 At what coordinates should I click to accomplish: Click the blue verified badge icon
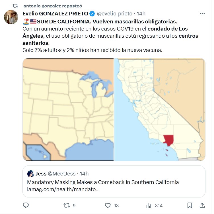pos(92,13)
